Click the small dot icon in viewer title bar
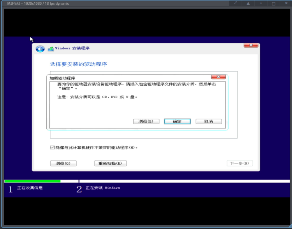The height and width of the screenshot is (229, 292). coord(261,3)
